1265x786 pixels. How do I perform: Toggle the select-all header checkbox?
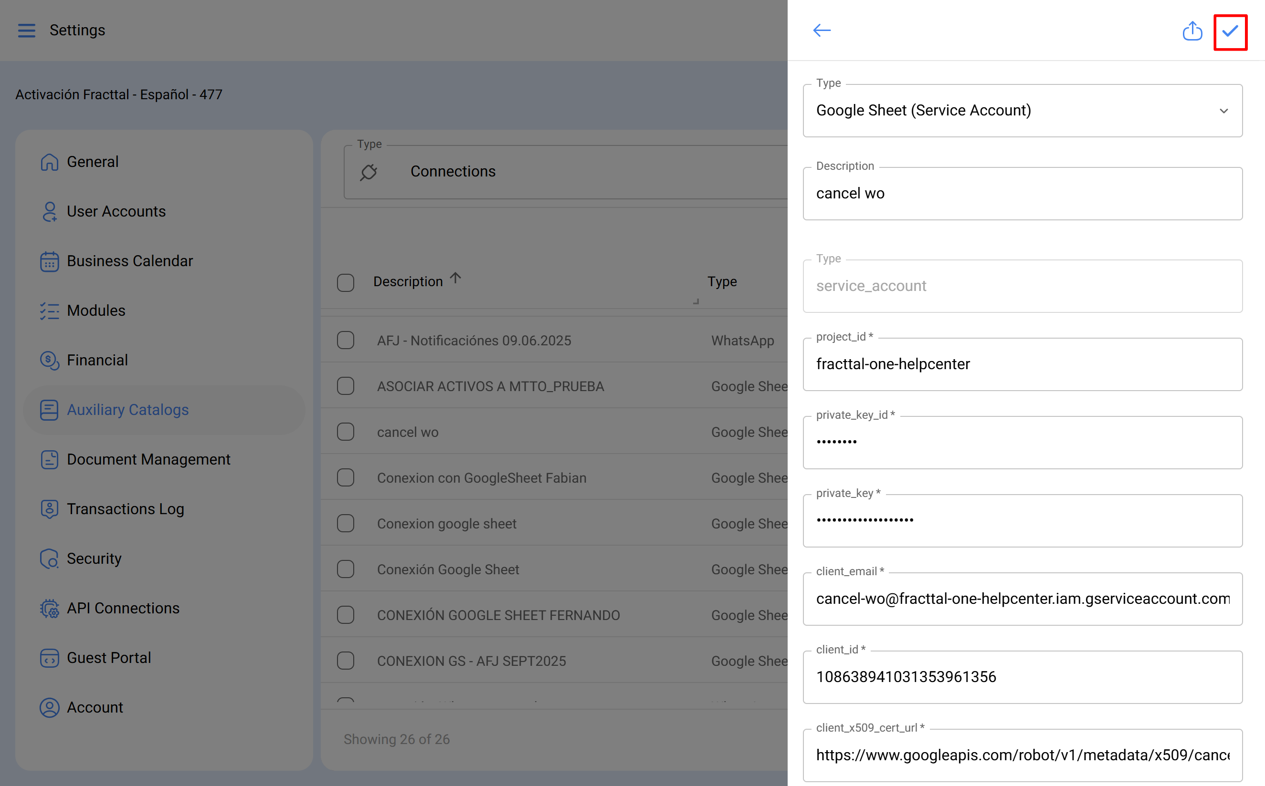(346, 282)
